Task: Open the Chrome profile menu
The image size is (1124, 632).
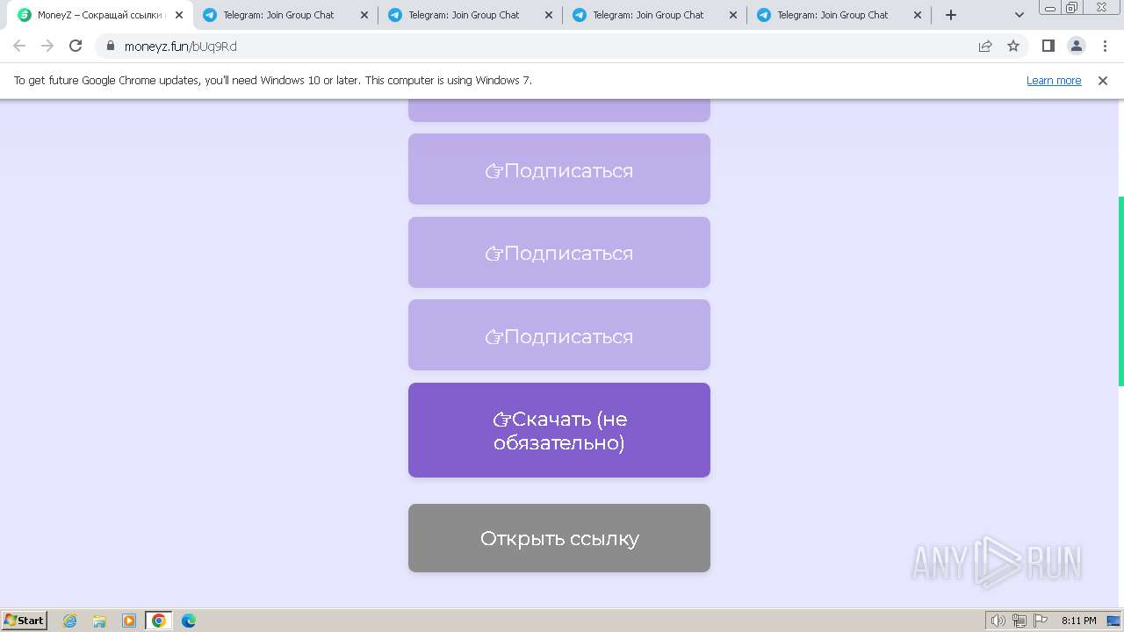Action: [x=1076, y=46]
